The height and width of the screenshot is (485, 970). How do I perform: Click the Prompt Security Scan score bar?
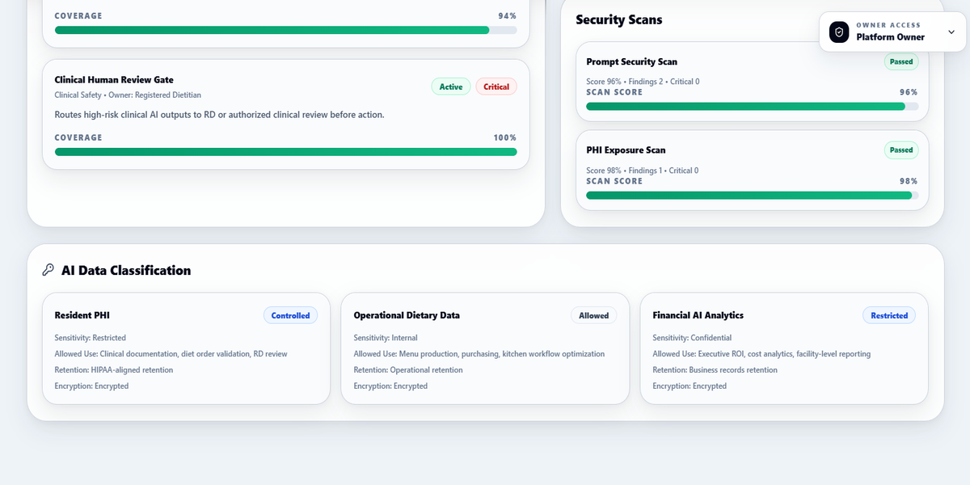click(752, 106)
